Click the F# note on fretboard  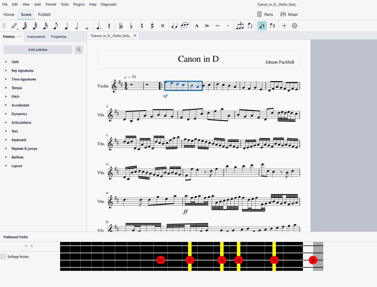pyautogui.click(x=161, y=260)
